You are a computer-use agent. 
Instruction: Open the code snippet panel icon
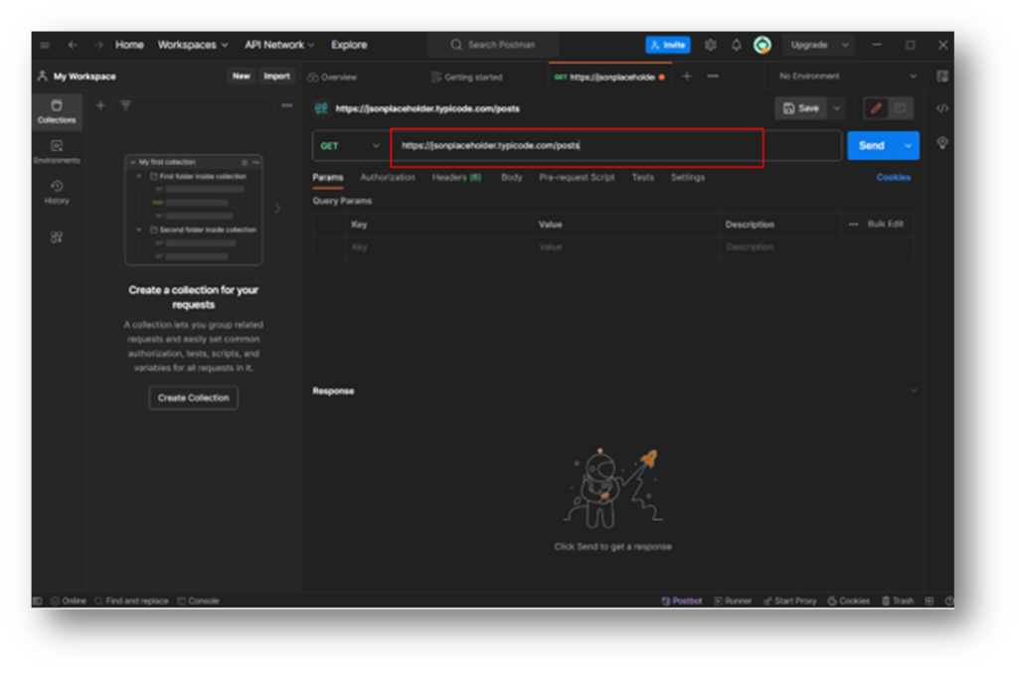tap(941, 108)
